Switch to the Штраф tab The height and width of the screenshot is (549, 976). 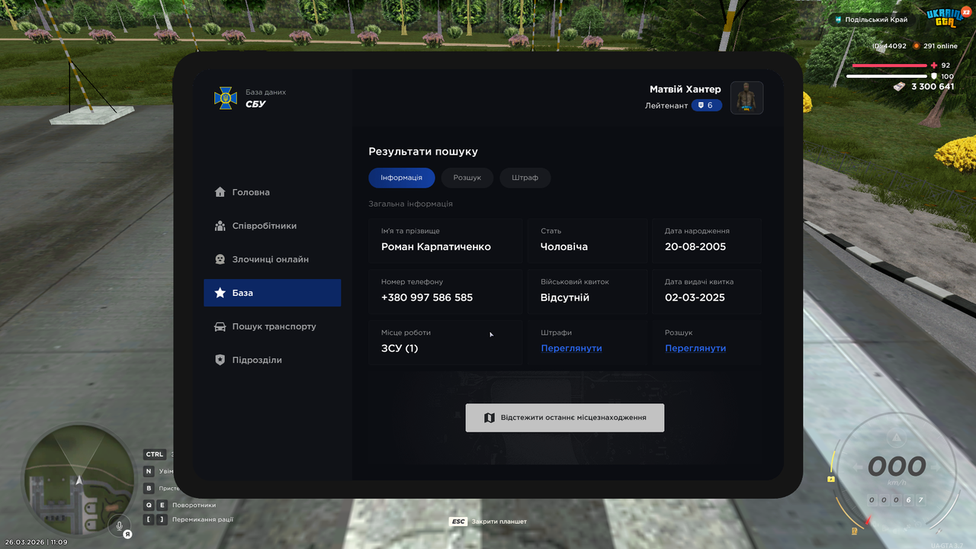(525, 178)
